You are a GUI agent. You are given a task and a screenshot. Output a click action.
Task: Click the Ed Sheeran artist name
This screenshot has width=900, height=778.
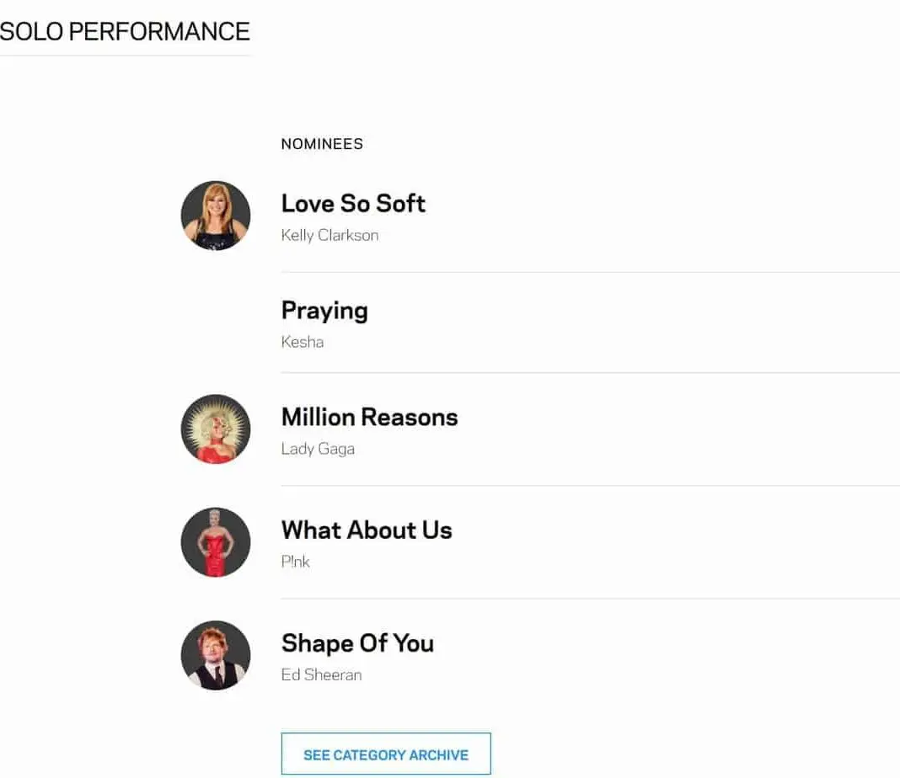pos(321,675)
